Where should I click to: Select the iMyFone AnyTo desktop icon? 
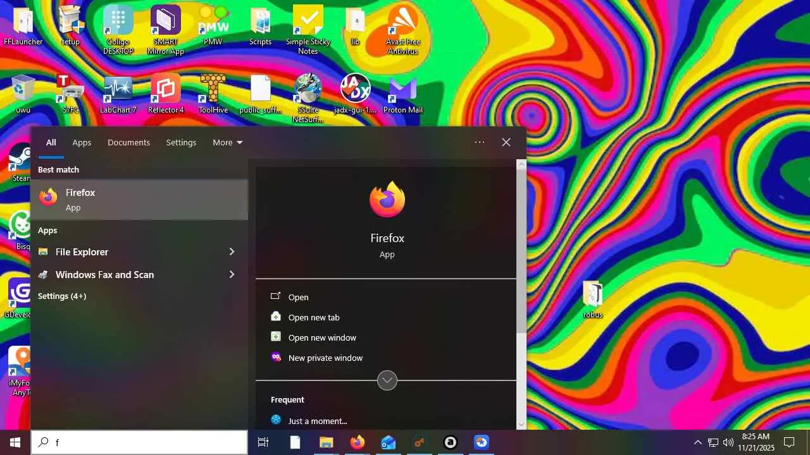[x=20, y=372]
